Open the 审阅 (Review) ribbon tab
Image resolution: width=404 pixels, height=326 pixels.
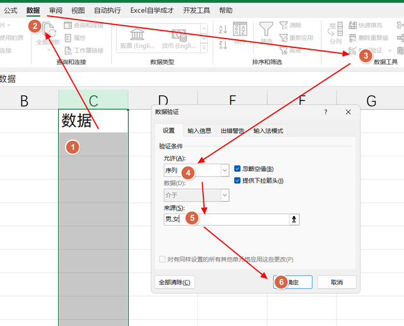pos(56,11)
